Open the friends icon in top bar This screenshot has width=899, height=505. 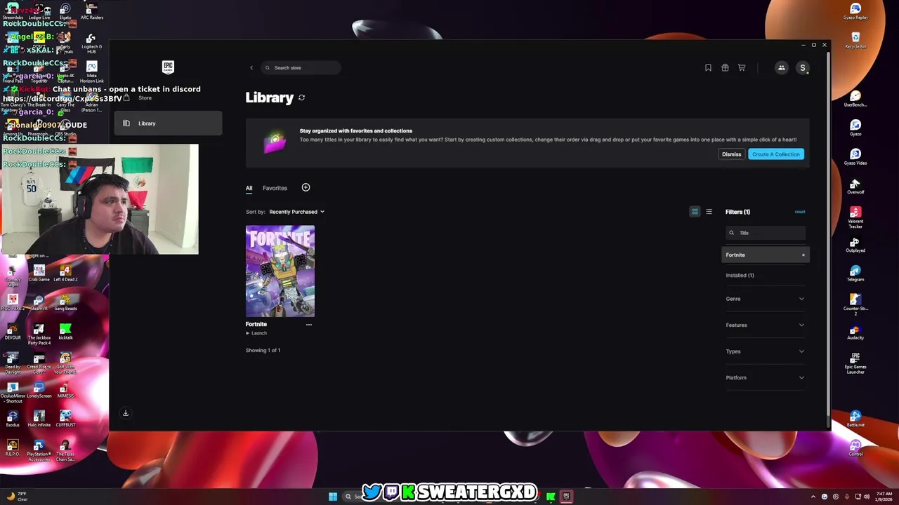pyautogui.click(x=781, y=68)
